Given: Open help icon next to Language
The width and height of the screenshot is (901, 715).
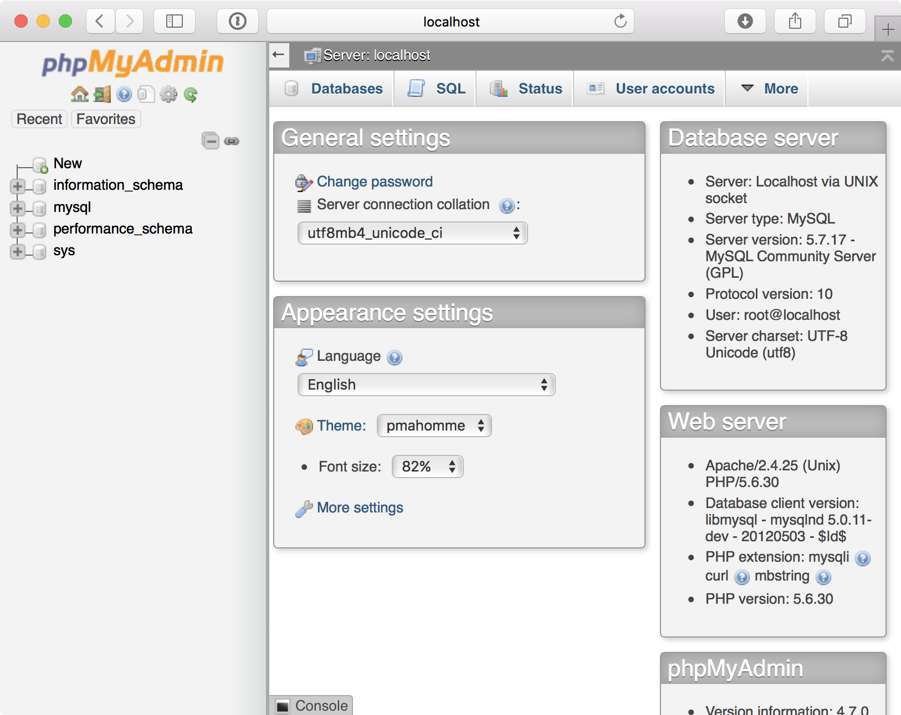Looking at the screenshot, I should click(x=395, y=357).
